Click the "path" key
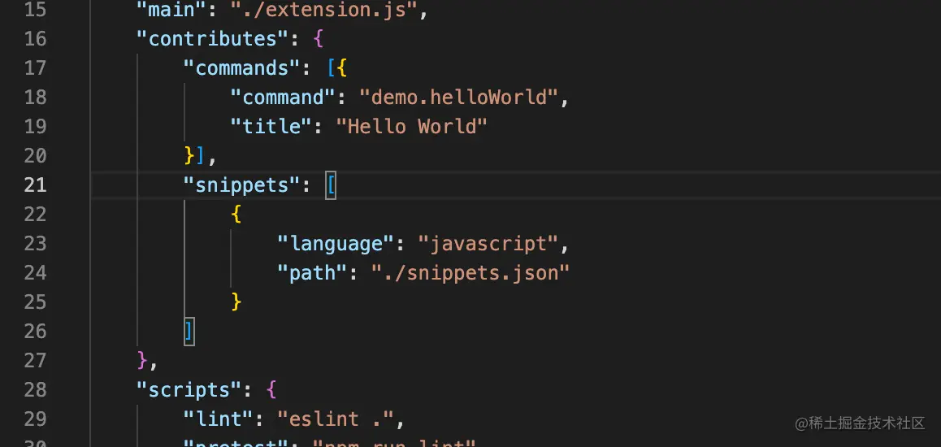The width and height of the screenshot is (941, 447). (x=312, y=273)
